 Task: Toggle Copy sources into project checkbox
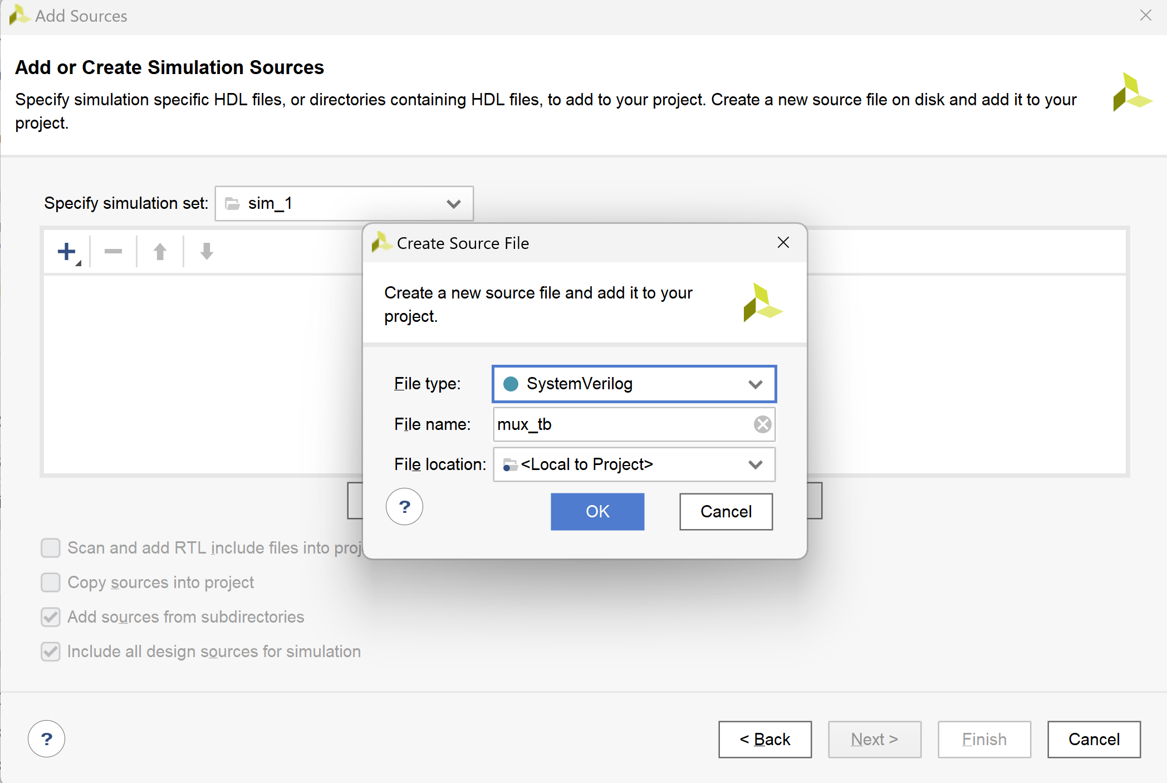tap(51, 583)
